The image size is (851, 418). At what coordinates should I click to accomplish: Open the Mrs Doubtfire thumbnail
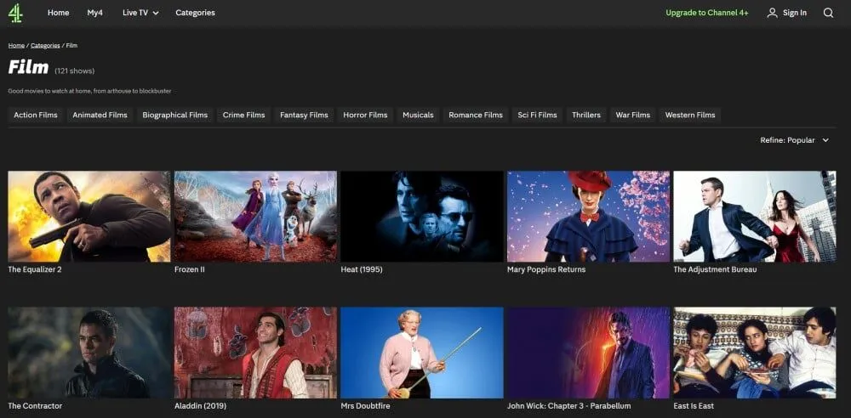tap(422, 353)
